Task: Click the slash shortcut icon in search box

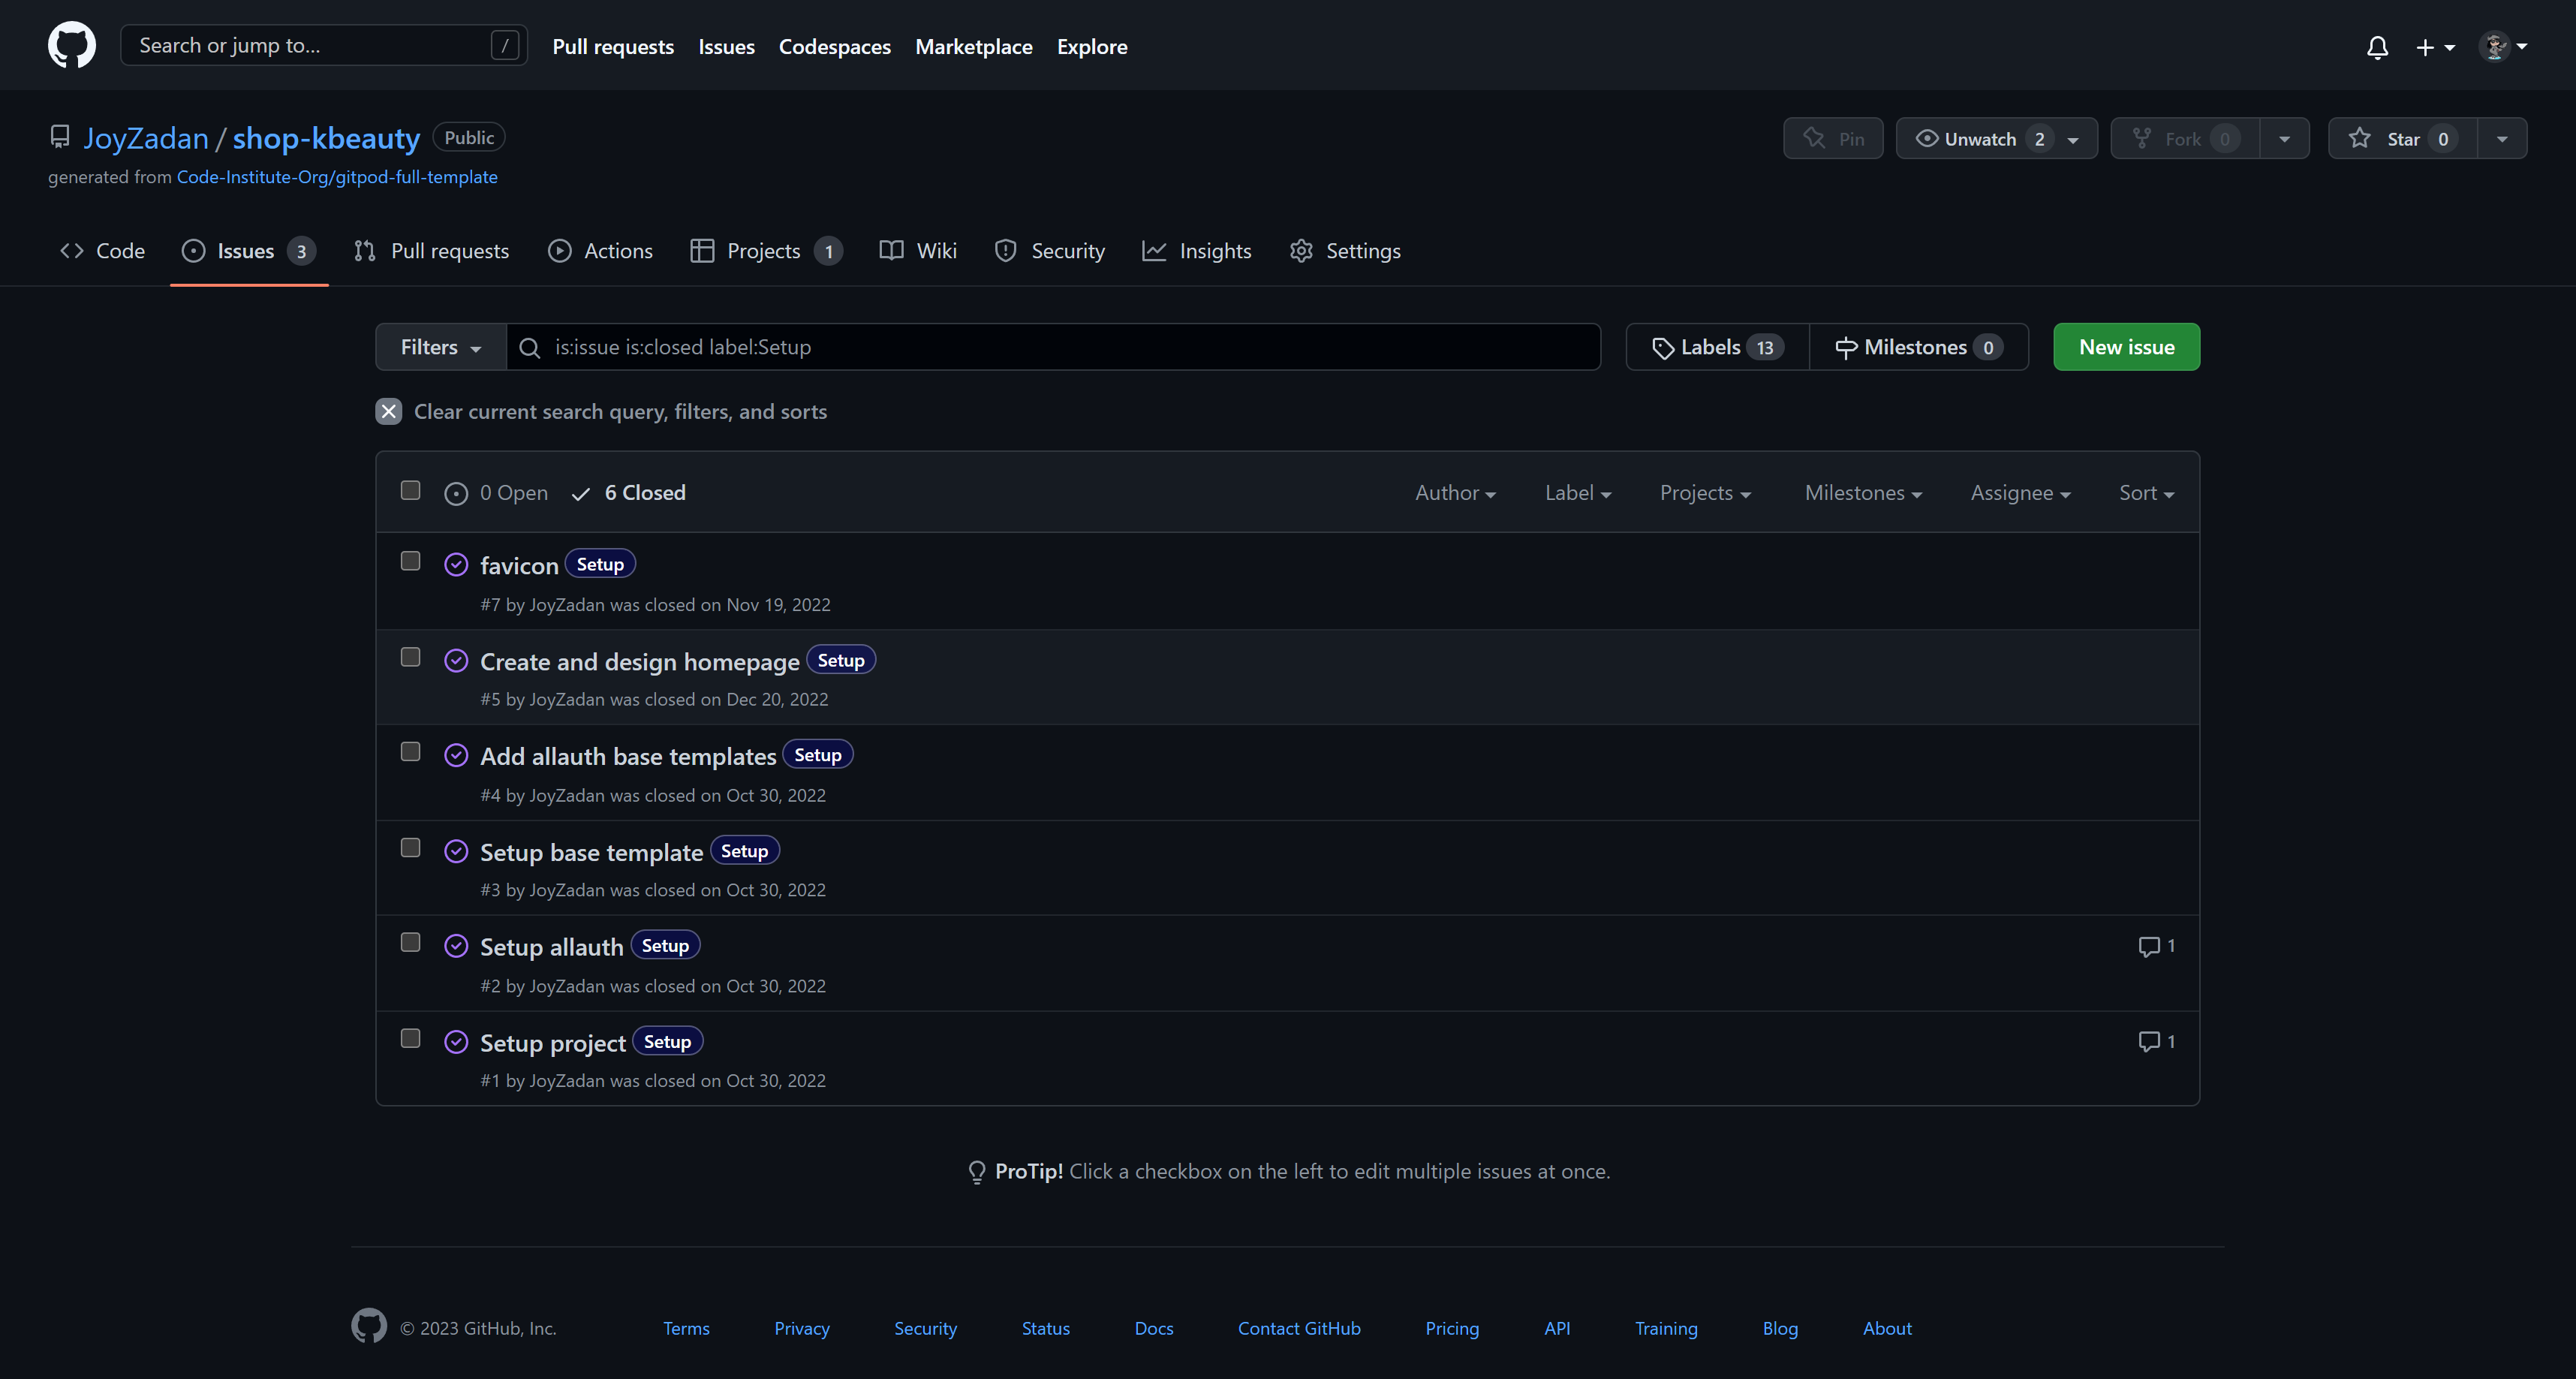Action: [x=505, y=45]
